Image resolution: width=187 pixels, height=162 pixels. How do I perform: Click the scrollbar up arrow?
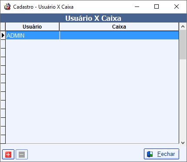pyautogui.click(x=183, y=26)
